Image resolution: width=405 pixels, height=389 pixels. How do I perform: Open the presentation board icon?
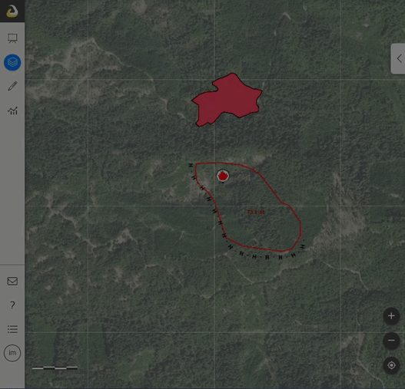point(12,38)
